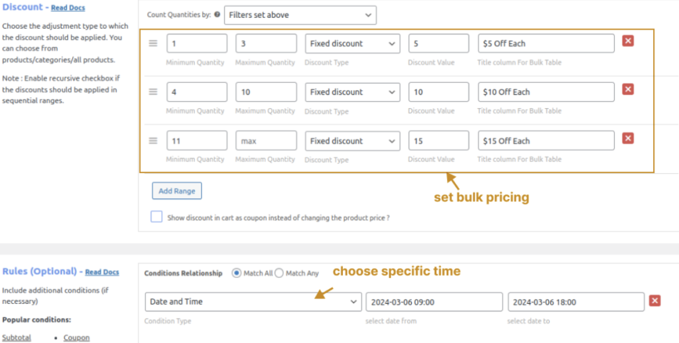Open the Date and Time condition type dropdown
This screenshot has height=343, width=679.
[x=253, y=302]
